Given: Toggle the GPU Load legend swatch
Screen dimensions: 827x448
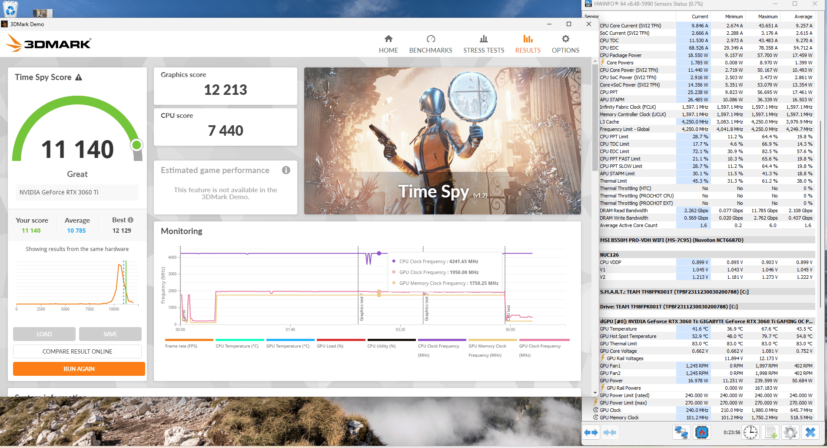Looking at the screenshot, I should tap(341, 340).
